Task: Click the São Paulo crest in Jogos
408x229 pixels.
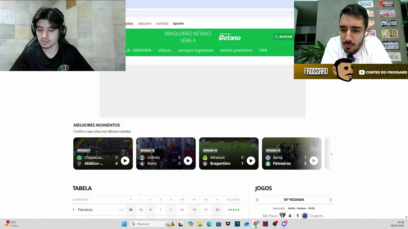Action: coord(282,216)
